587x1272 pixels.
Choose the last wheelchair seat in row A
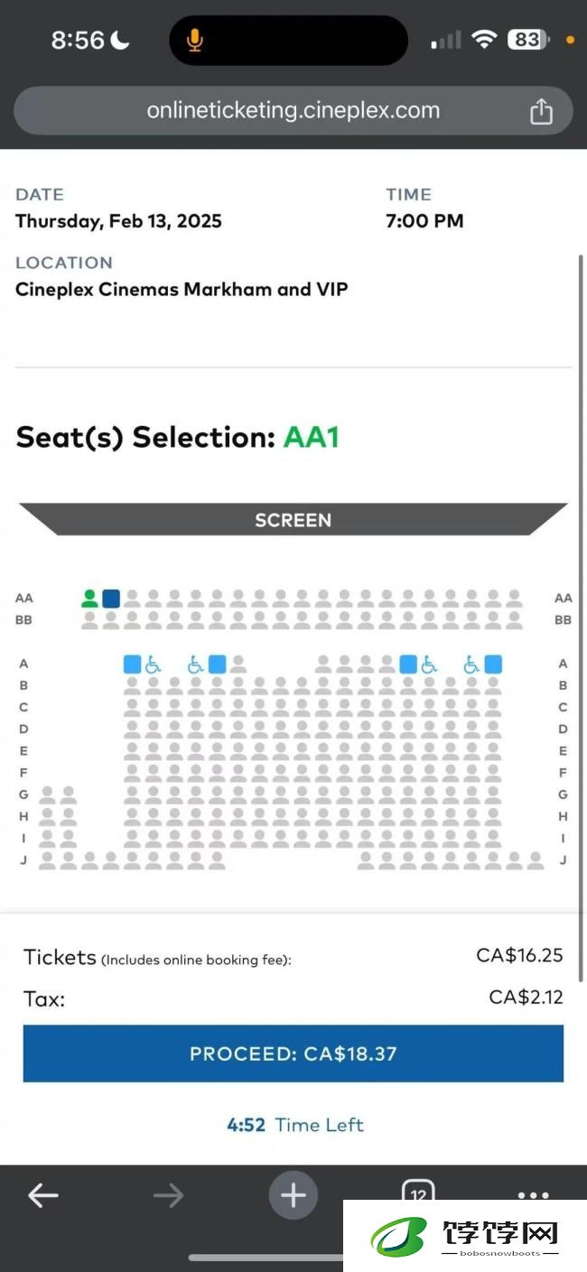tap(471, 664)
